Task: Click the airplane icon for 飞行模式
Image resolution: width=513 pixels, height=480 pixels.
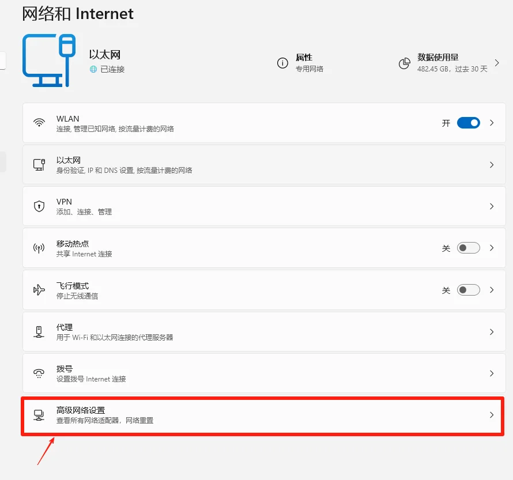Action: 39,290
